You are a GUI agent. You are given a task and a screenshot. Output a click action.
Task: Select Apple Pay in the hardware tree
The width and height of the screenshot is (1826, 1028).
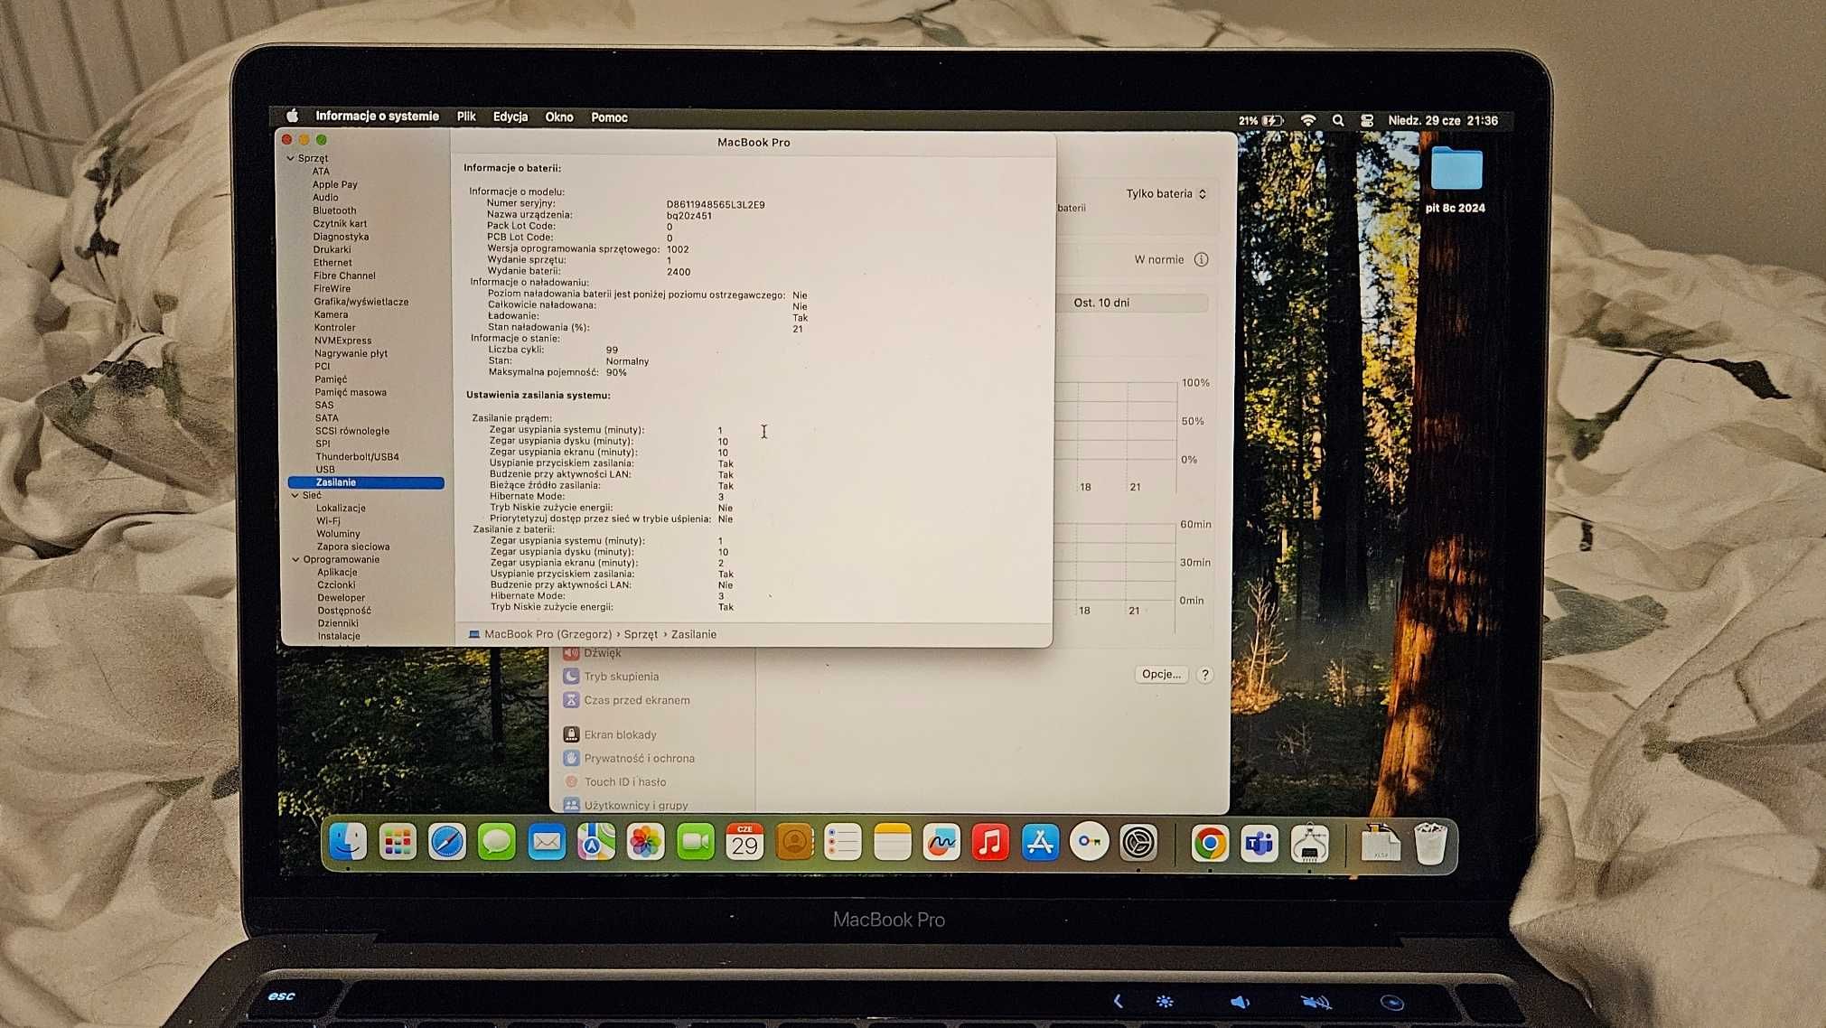click(334, 184)
